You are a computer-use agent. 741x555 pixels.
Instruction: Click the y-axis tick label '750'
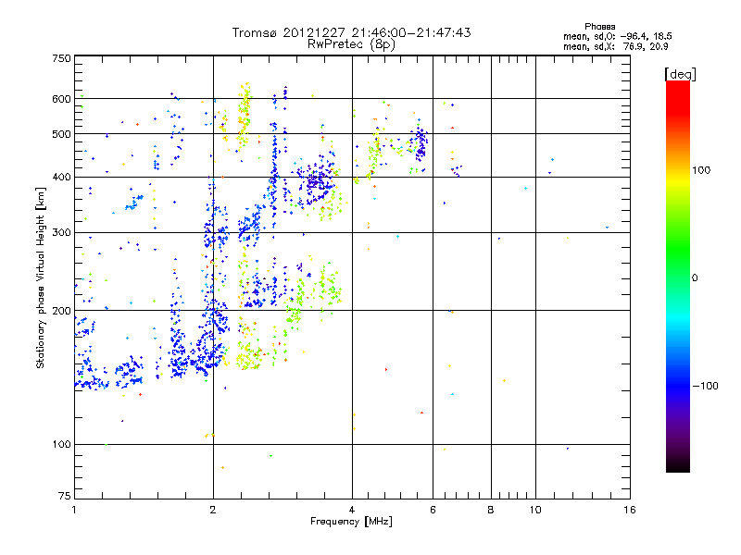(x=61, y=58)
